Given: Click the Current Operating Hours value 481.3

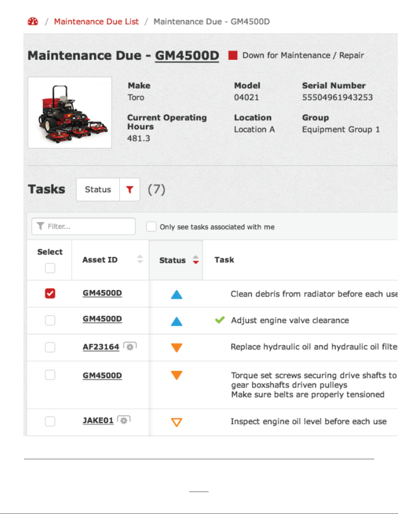Looking at the screenshot, I should [x=139, y=138].
